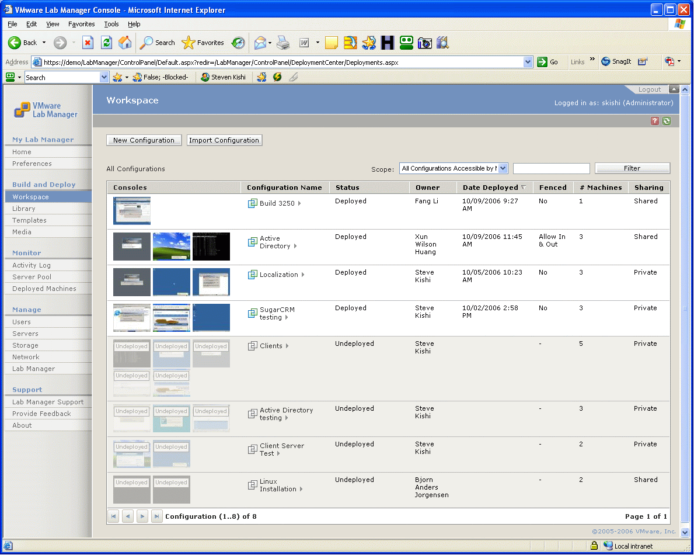Click the first-page navigation arrow icon

[x=114, y=516]
